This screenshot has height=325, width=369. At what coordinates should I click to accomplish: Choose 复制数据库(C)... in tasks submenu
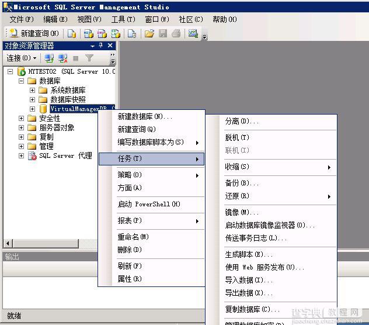point(271,309)
